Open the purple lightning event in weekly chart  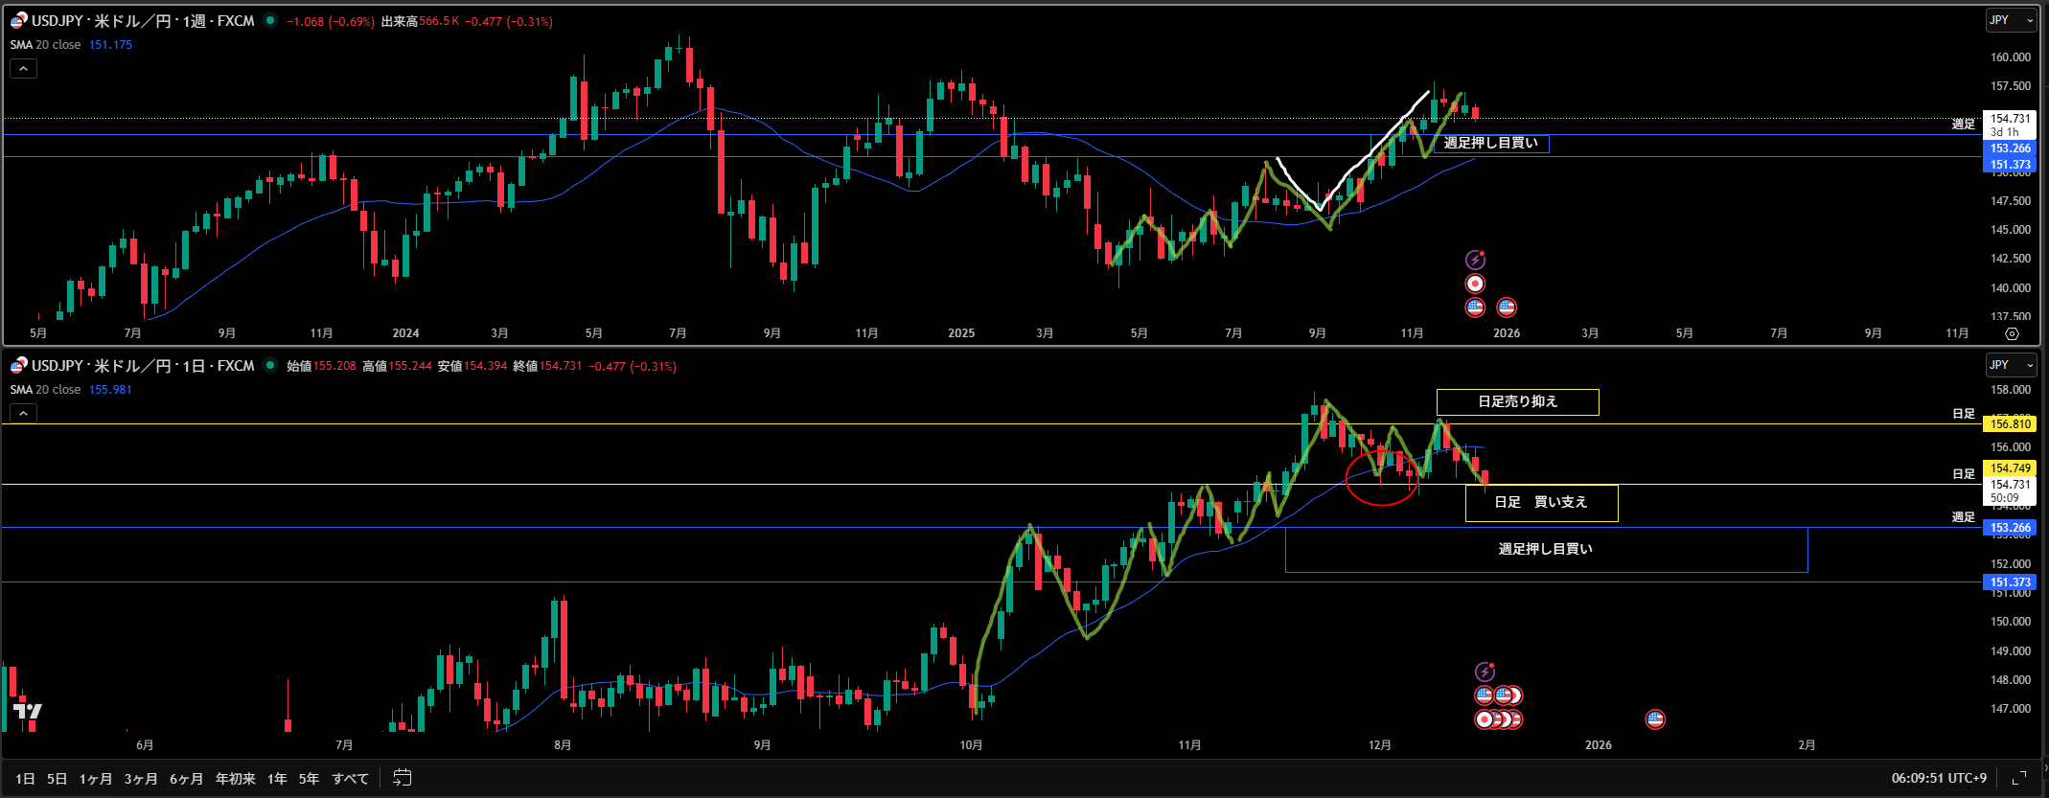pyautogui.click(x=1475, y=260)
